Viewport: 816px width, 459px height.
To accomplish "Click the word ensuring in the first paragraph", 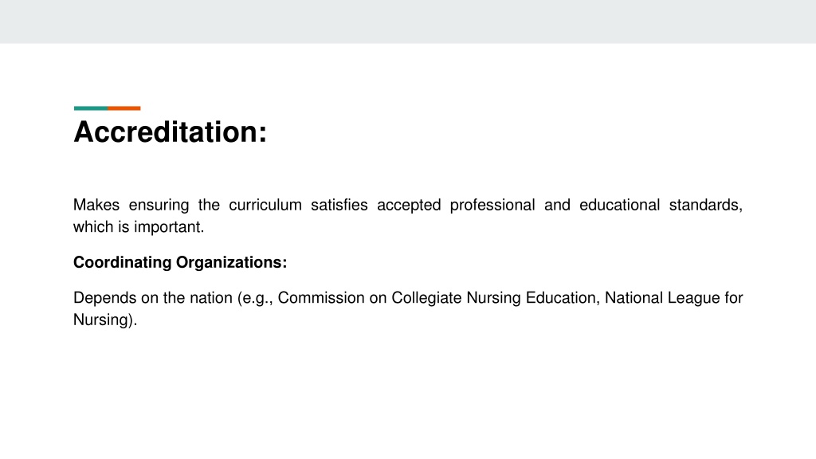I will (159, 205).
